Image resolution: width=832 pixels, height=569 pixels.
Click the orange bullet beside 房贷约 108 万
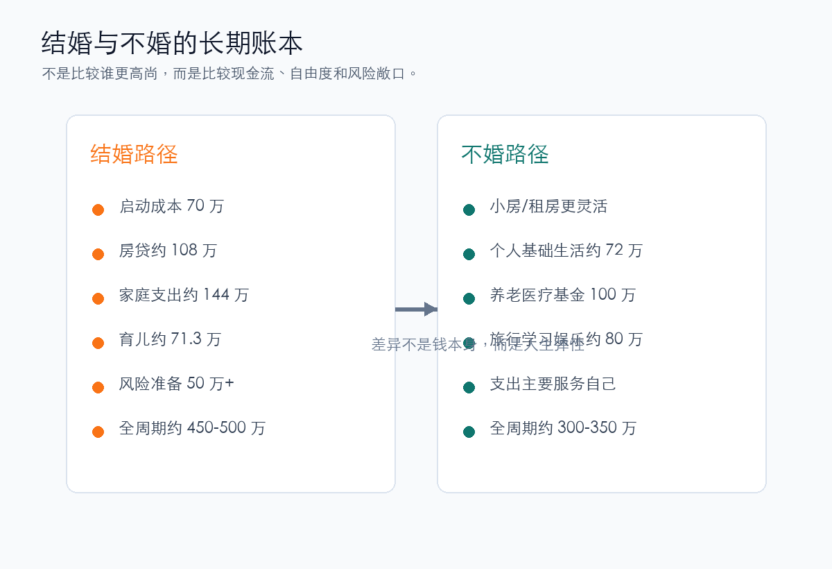coord(98,254)
